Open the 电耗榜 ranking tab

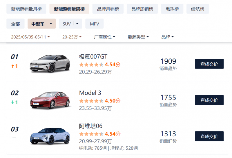tap(172, 9)
